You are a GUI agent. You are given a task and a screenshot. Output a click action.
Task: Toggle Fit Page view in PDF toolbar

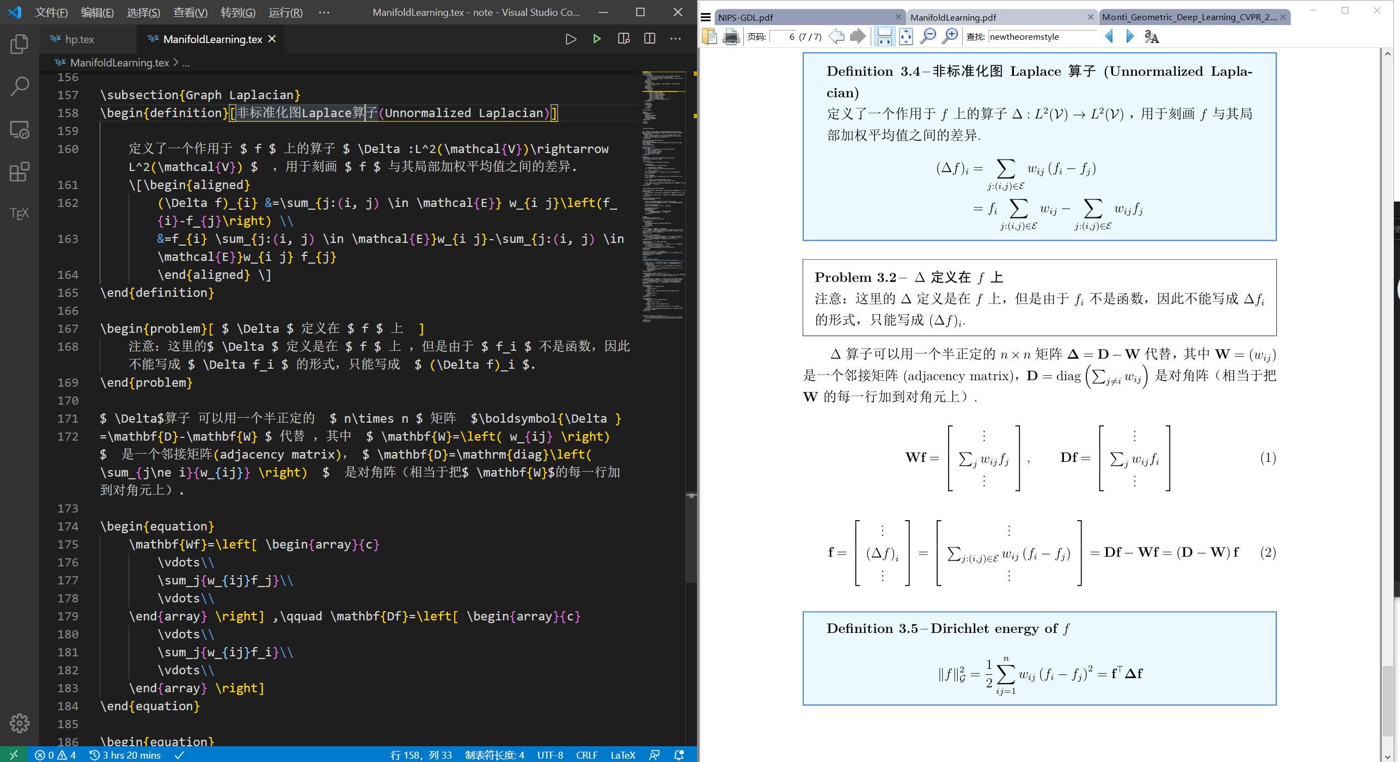906,36
